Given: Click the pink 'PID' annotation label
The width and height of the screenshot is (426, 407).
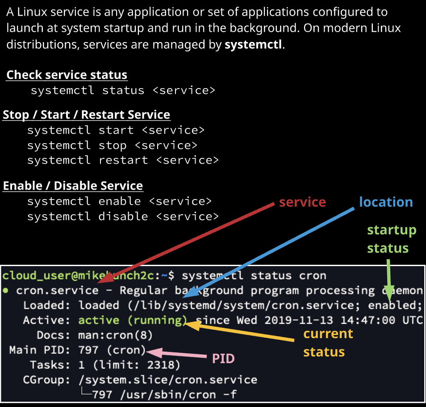Looking at the screenshot, I should tap(223, 358).
